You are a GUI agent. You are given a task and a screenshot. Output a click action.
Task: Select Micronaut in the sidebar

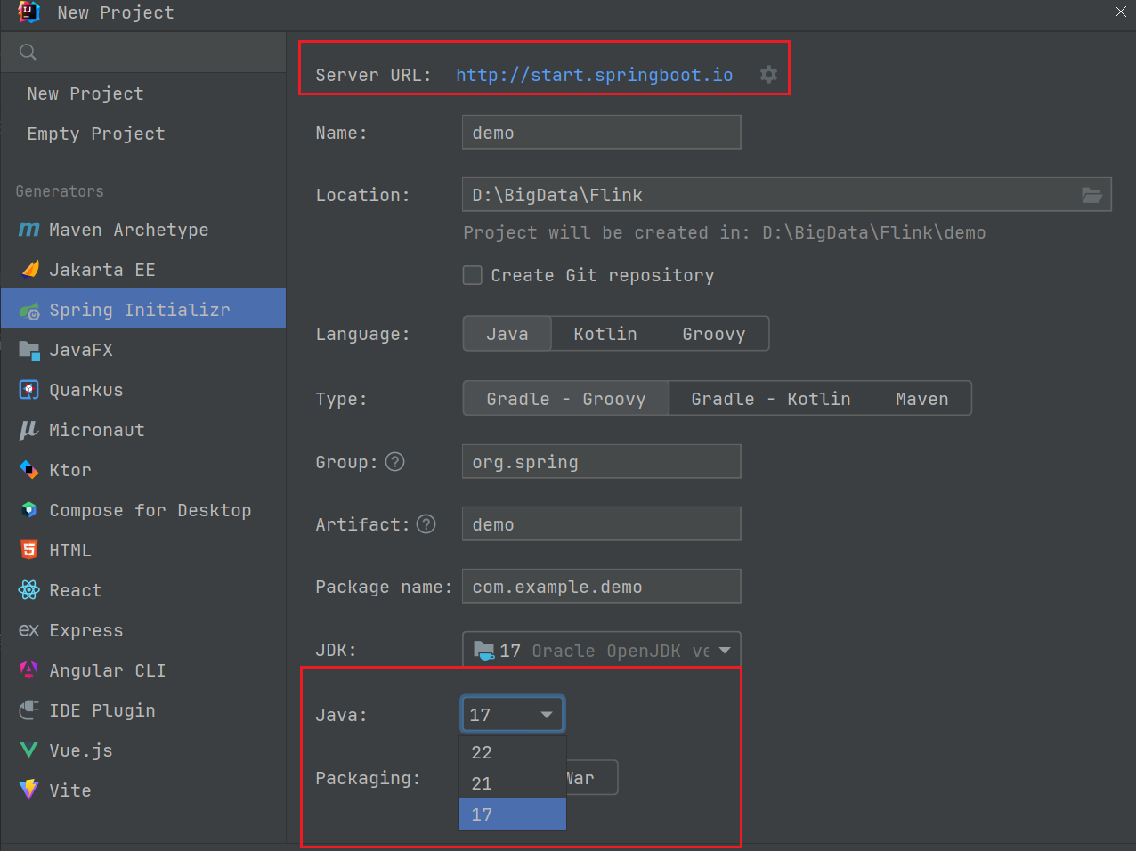[143, 430]
